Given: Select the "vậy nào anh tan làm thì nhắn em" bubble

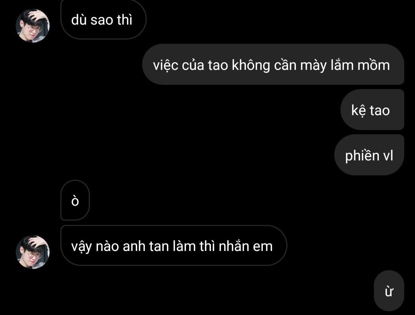Looking at the screenshot, I should coord(174,246).
